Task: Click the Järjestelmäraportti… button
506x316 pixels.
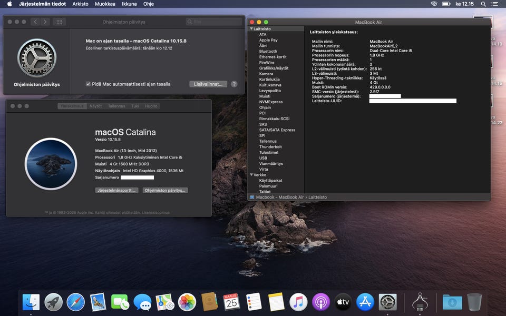Action: pyautogui.click(x=116, y=190)
